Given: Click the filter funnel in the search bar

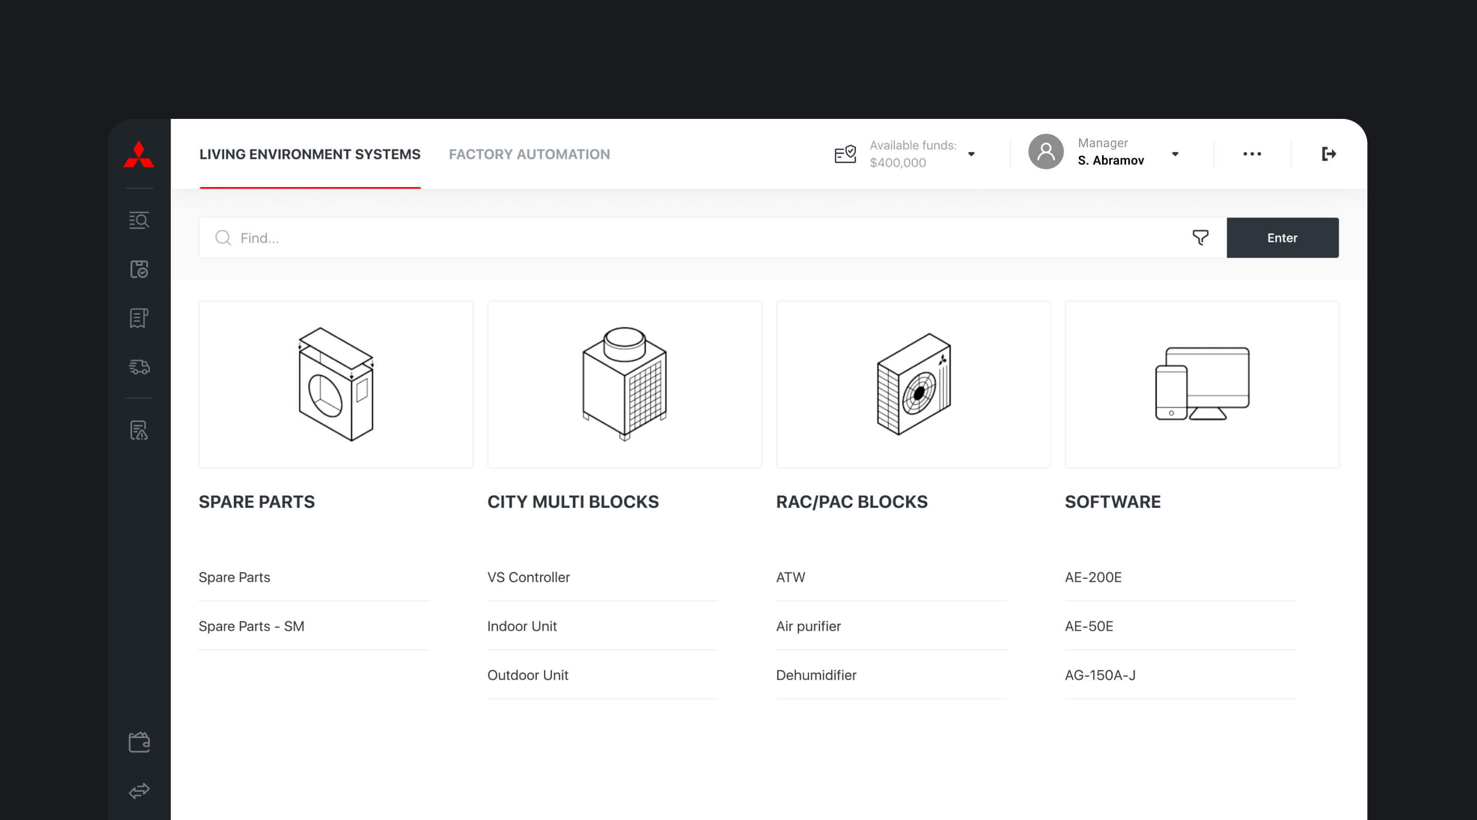Looking at the screenshot, I should click(1200, 237).
